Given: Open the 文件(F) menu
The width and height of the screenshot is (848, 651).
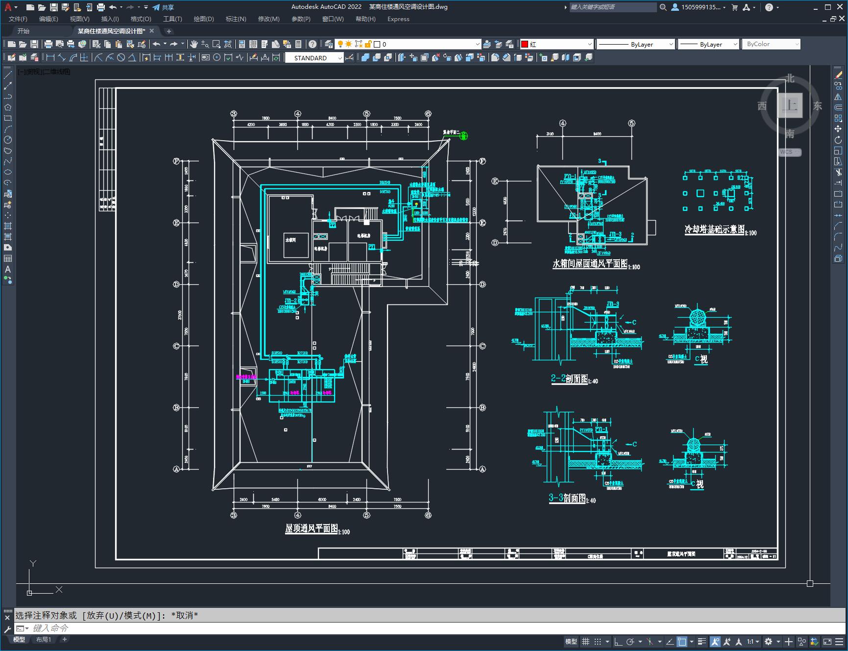Looking at the screenshot, I should [x=18, y=19].
